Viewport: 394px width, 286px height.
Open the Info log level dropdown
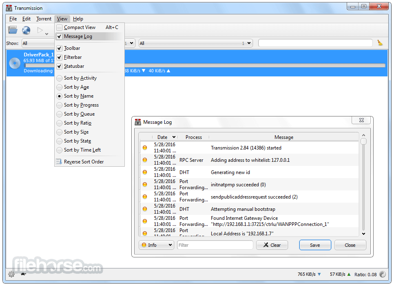156,245
